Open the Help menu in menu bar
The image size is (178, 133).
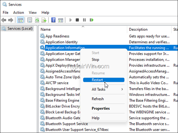tap(45, 13)
